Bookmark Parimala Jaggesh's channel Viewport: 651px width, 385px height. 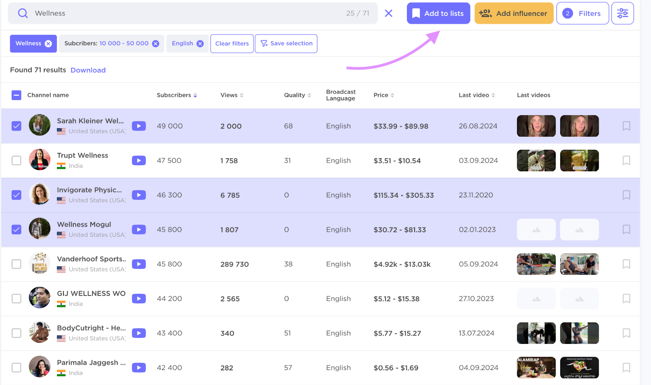click(x=626, y=367)
